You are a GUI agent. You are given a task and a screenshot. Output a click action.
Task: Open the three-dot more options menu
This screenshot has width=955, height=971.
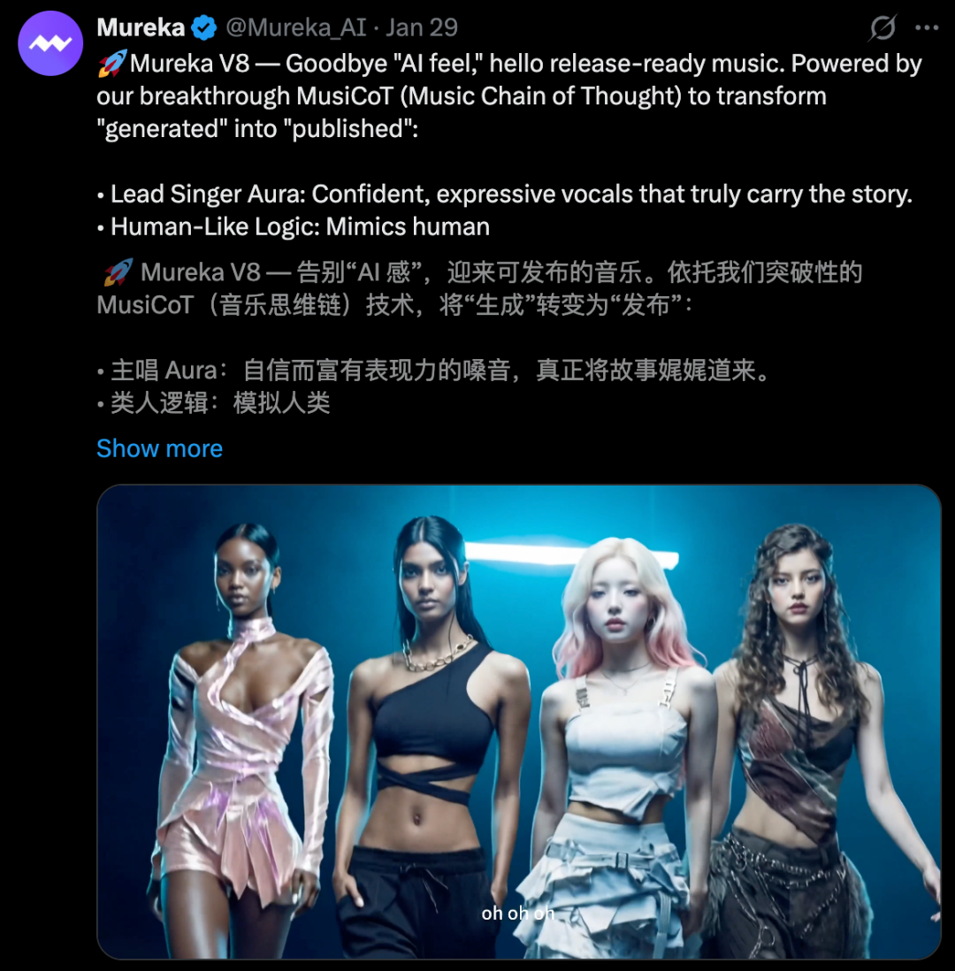click(927, 27)
